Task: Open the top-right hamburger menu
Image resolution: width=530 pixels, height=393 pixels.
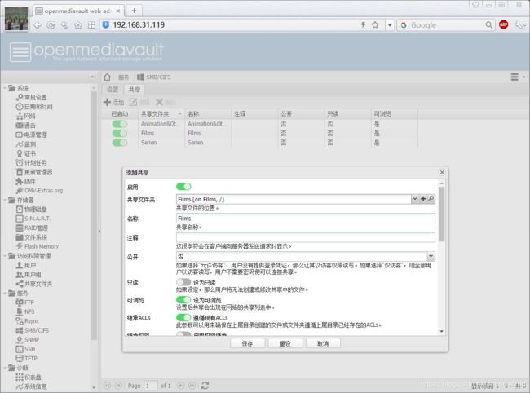Action: coord(517,77)
